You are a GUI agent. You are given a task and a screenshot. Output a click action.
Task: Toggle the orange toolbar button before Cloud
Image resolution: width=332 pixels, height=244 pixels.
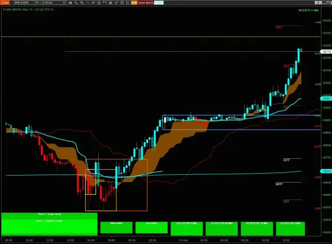[x=134, y=3]
